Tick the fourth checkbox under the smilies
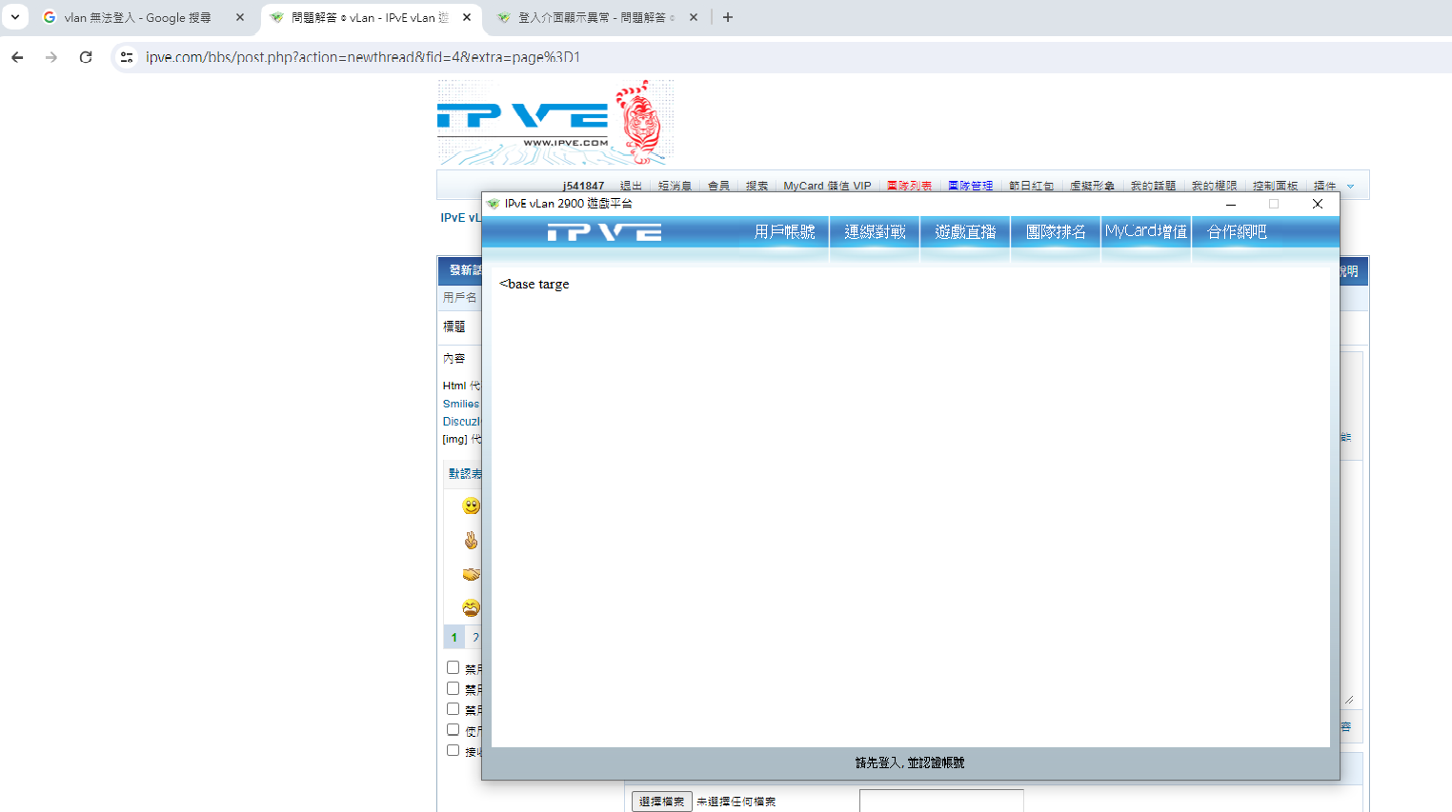The image size is (1452, 812). point(454,730)
